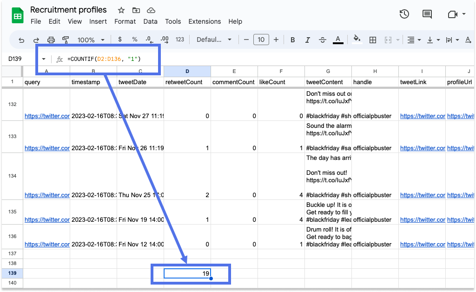Click the undo arrow icon

21,40
